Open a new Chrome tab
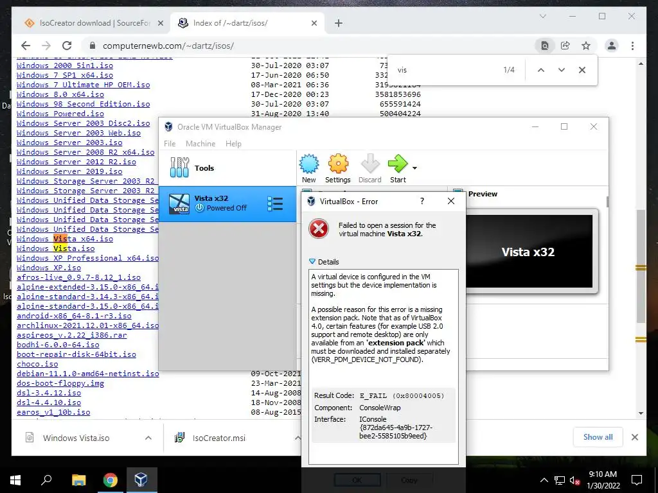 (339, 23)
